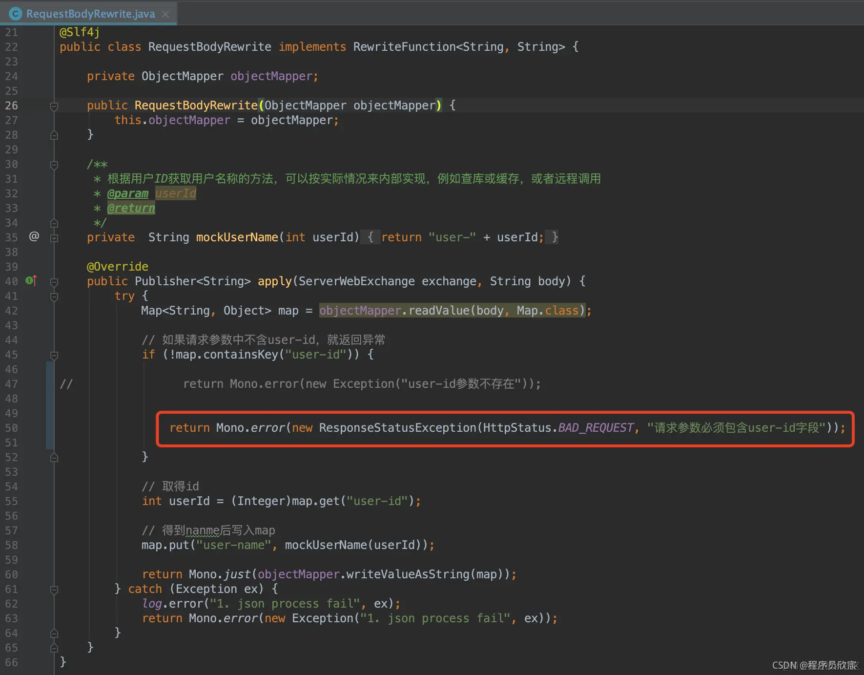Click the 'try' keyword on line 41
The width and height of the screenshot is (864, 675).
(x=124, y=296)
